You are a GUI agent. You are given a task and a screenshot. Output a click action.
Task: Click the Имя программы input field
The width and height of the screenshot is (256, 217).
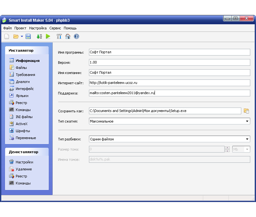pyautogui.click(x=170, y=52)
